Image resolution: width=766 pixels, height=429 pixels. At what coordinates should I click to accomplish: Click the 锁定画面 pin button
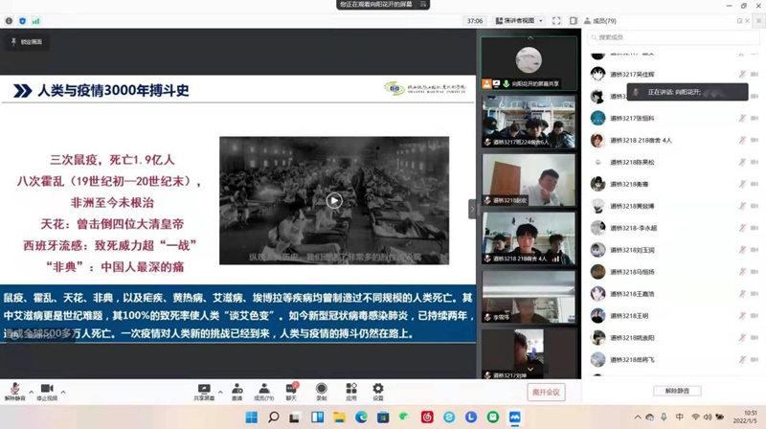(27, 42)
